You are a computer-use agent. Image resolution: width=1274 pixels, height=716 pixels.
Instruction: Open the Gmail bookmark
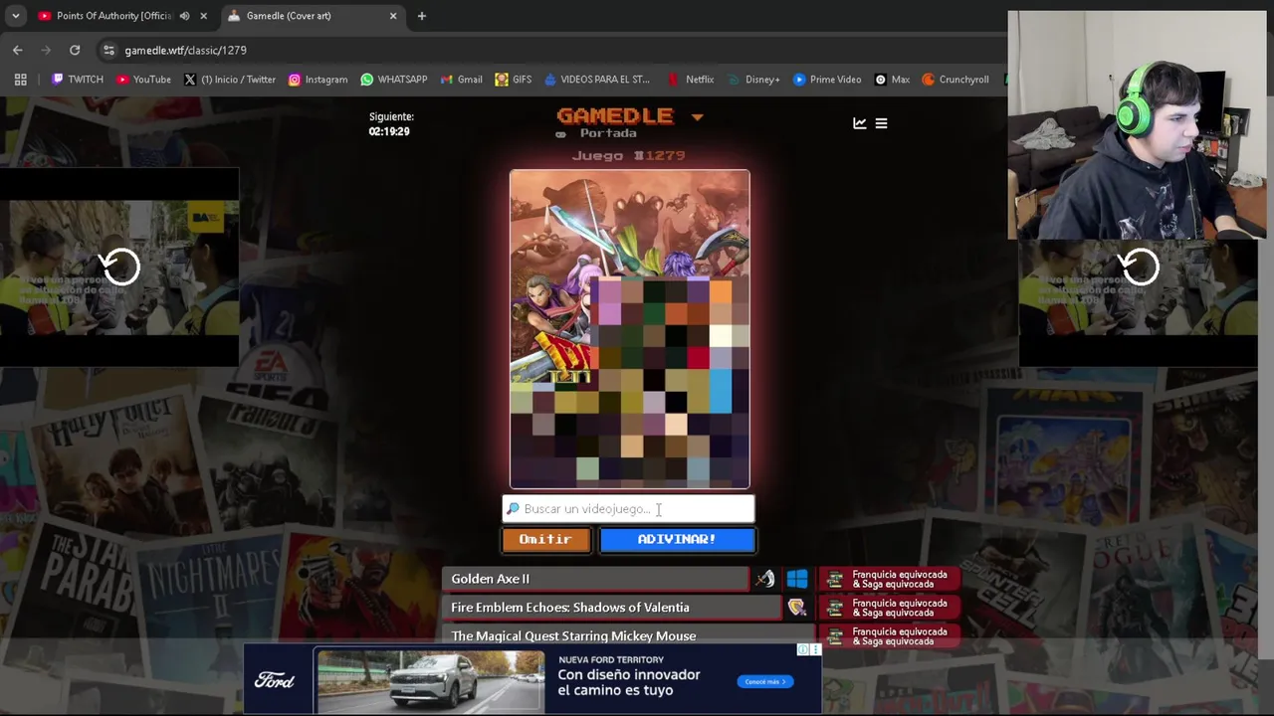point(461,80)
